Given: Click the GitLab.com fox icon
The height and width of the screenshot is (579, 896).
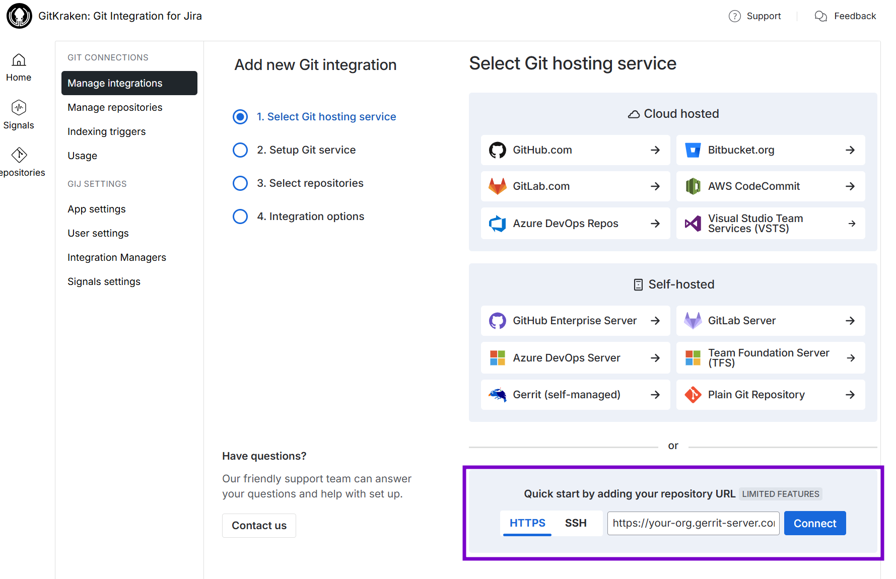Looking at the screenshot, I should 497,186.
